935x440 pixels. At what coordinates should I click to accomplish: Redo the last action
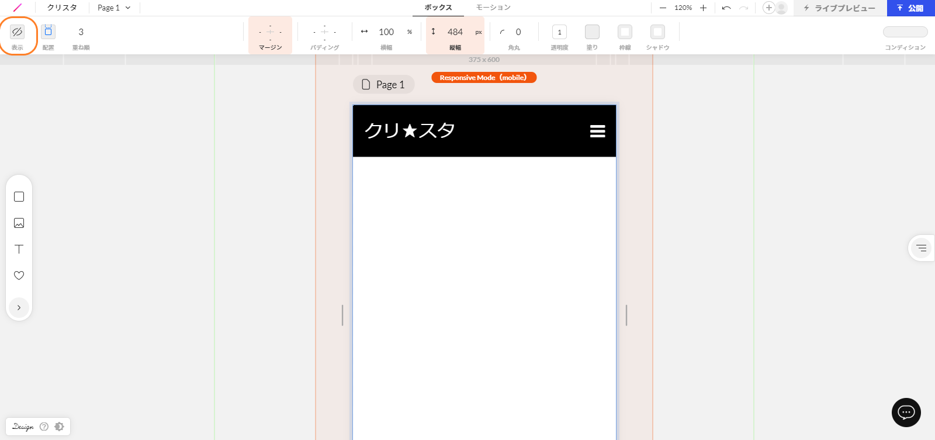pyautogui.click(x=743, y=8)
